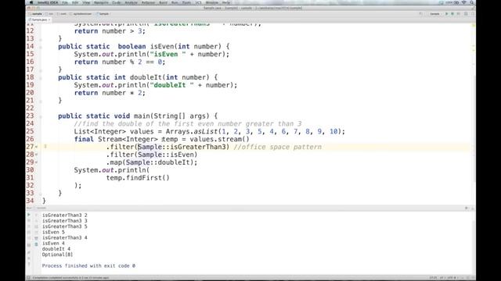Click the up stack trace arrow icon
Viewport: 501px width, 281px height.
tap(36, 215)
